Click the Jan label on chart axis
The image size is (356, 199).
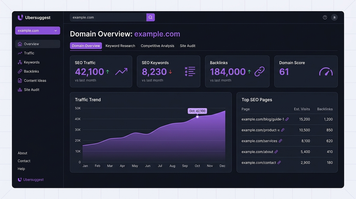point(85,166)
